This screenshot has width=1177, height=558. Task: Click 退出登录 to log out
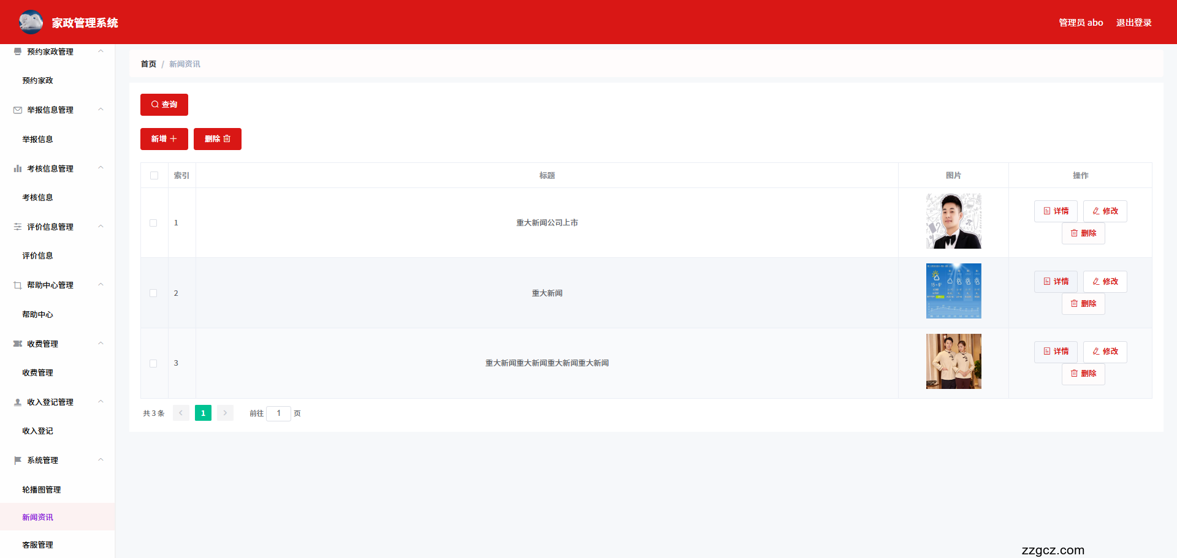pos(1133,23)
